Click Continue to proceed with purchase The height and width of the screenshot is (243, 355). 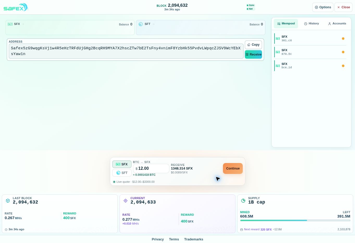[x=233, y=168]
